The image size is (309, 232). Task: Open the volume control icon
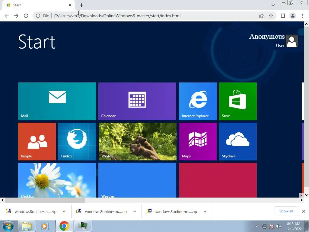click(278, 226)
